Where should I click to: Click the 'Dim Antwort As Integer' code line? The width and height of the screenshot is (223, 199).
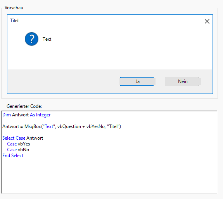tap(26, 115)
